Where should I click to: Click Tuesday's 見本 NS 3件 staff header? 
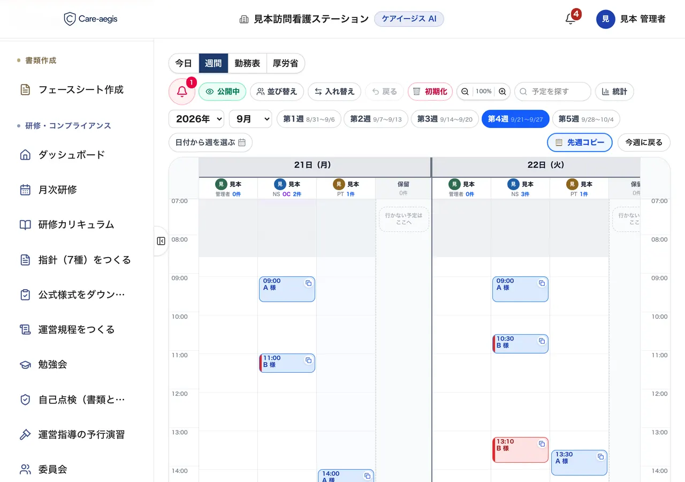[x=520, y=189]
